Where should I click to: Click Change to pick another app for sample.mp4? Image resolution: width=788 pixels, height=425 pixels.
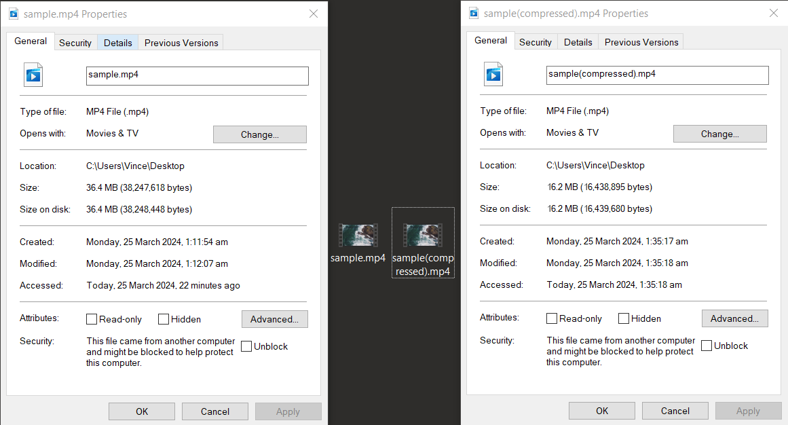259,134
